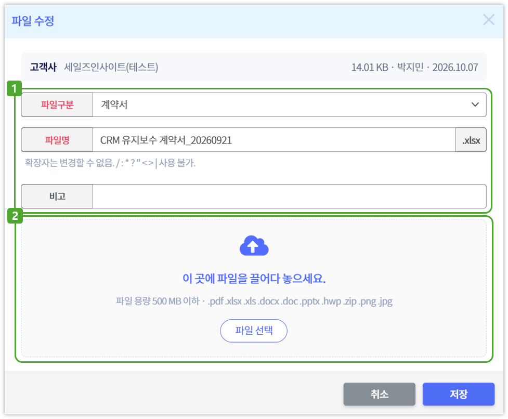The image size is (508, 419).
Task: Focus the 파일명 input field
Action: coord(274,140)
